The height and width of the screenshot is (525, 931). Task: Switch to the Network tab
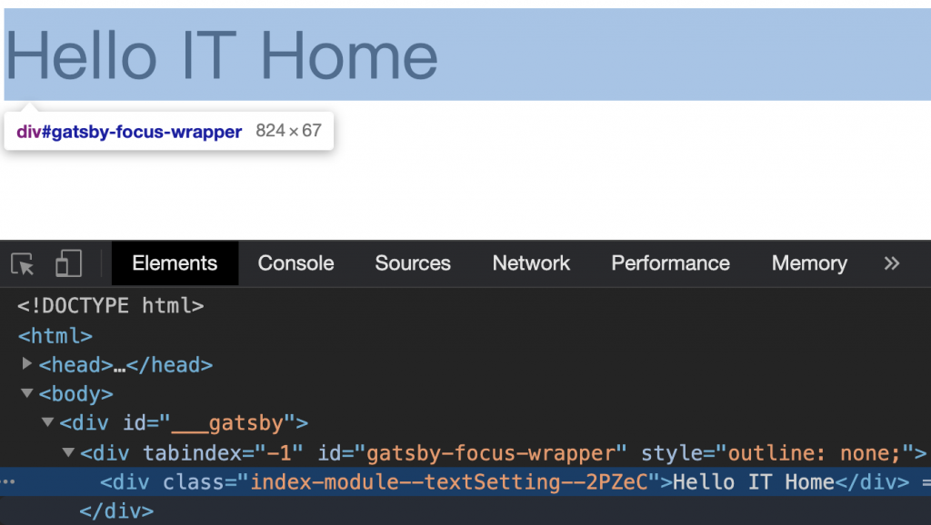pos(531,262)
